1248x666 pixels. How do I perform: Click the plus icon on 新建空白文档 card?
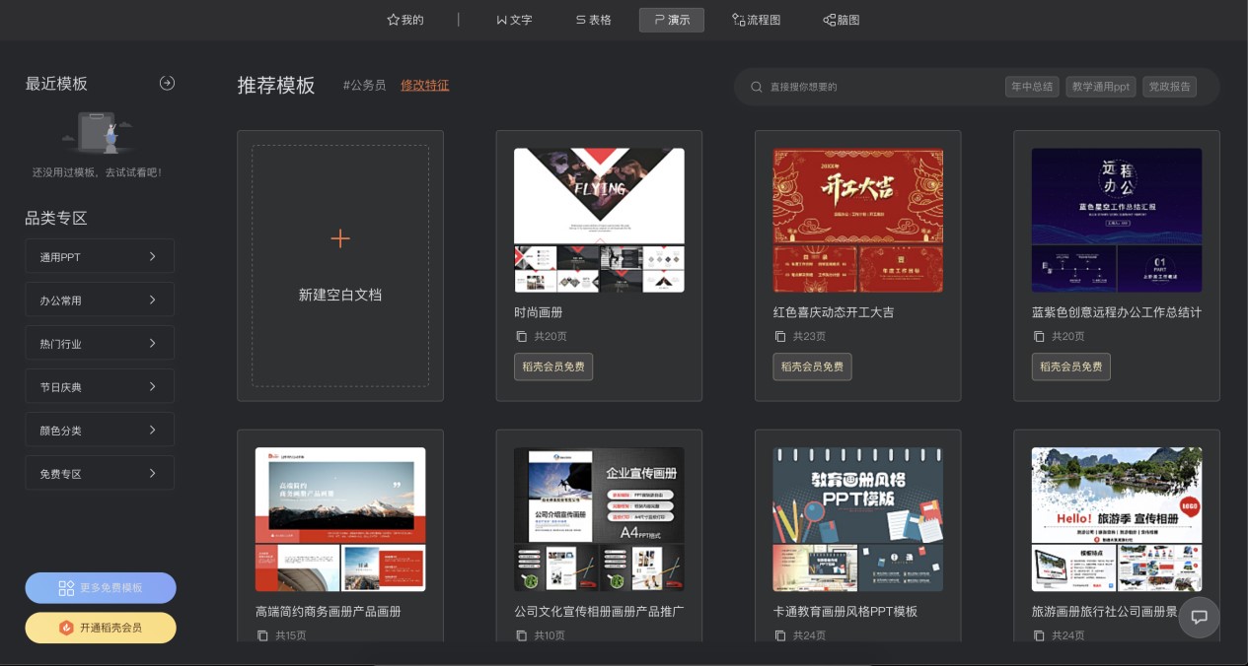pyautogui.click(x=340, y=238)
